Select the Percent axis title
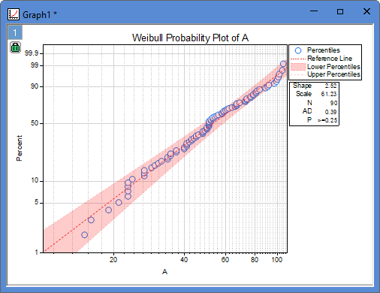Viewport: 380px width, 293px height. (20, 148)
